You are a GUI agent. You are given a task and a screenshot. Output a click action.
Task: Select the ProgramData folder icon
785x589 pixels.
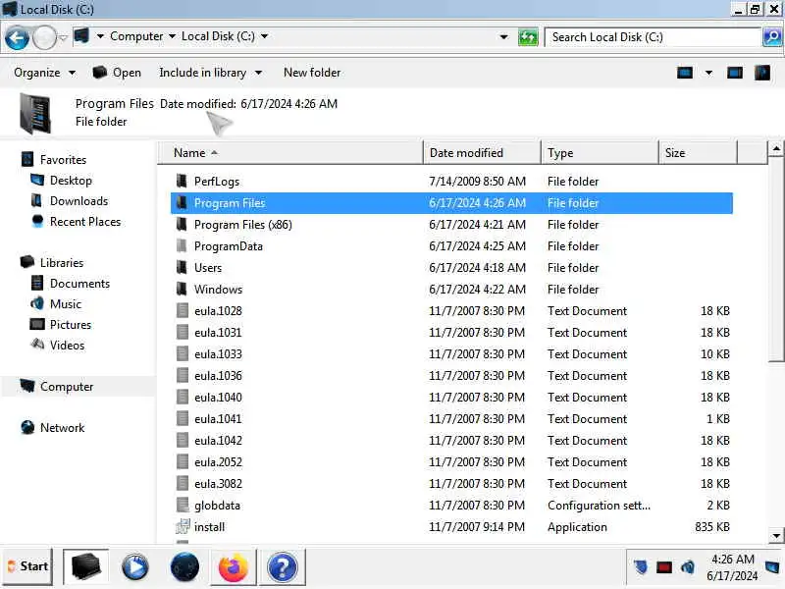coord(182,246)
